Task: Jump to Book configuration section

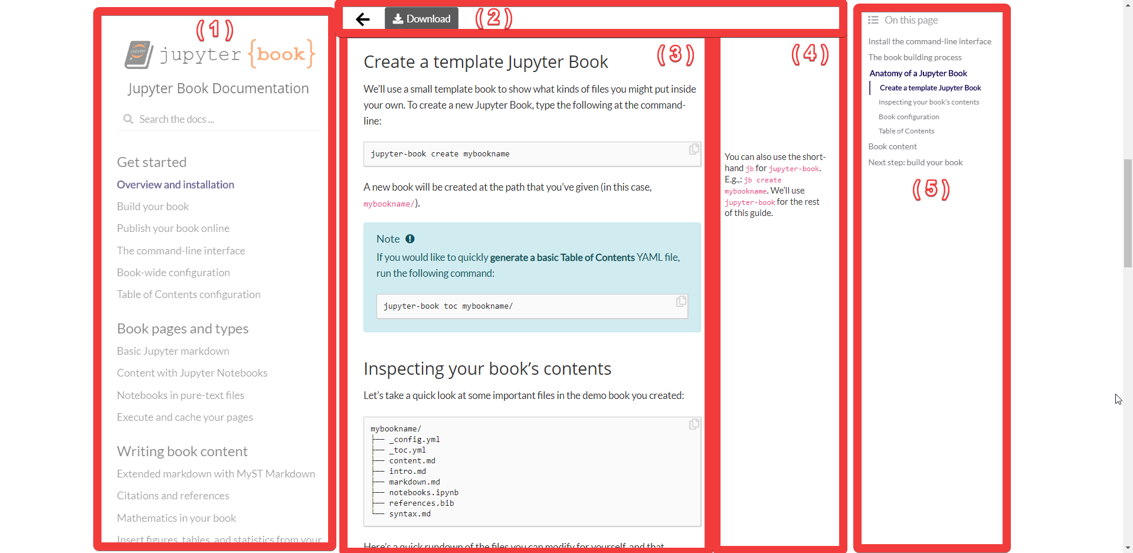Action: pos(909,117)
